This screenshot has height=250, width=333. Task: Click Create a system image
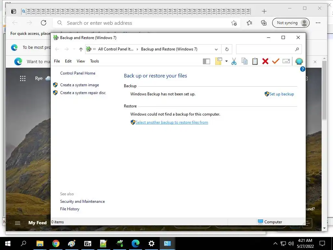click(x=79, y=85)
